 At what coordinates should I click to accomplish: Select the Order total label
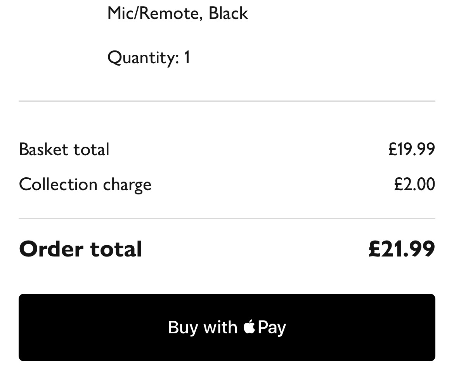coord(81,249)
